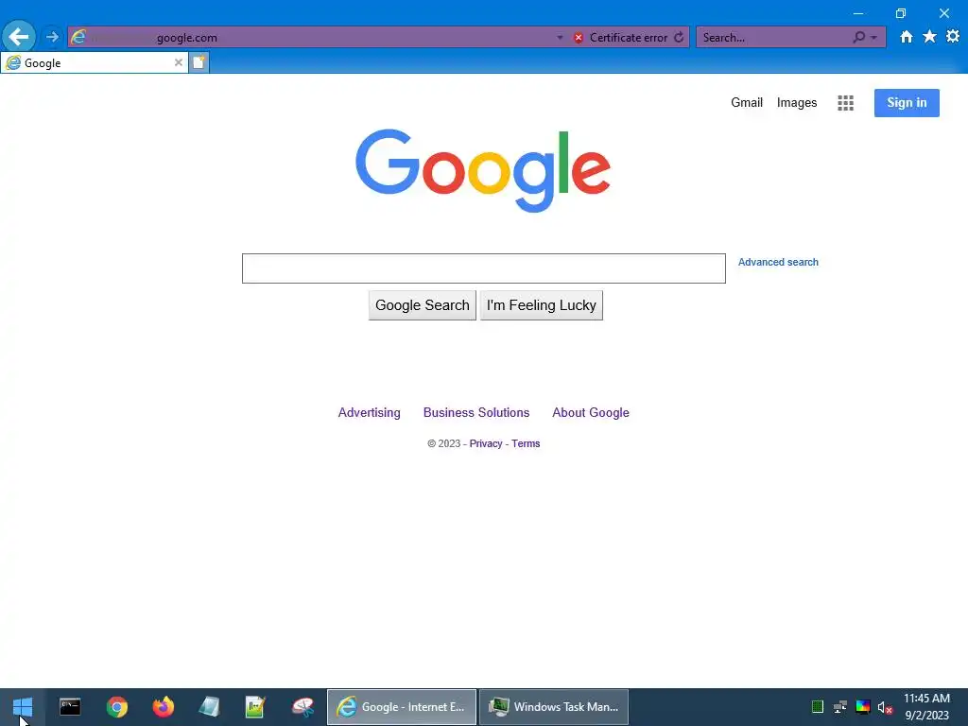The height and width of the screenshot is (726, 968).
Task: Click the Sign in button
Action: point(907,102)
